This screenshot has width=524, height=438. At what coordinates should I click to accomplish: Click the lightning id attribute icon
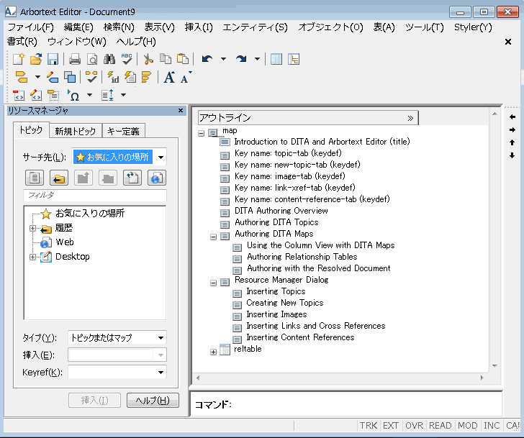(113, 77)
